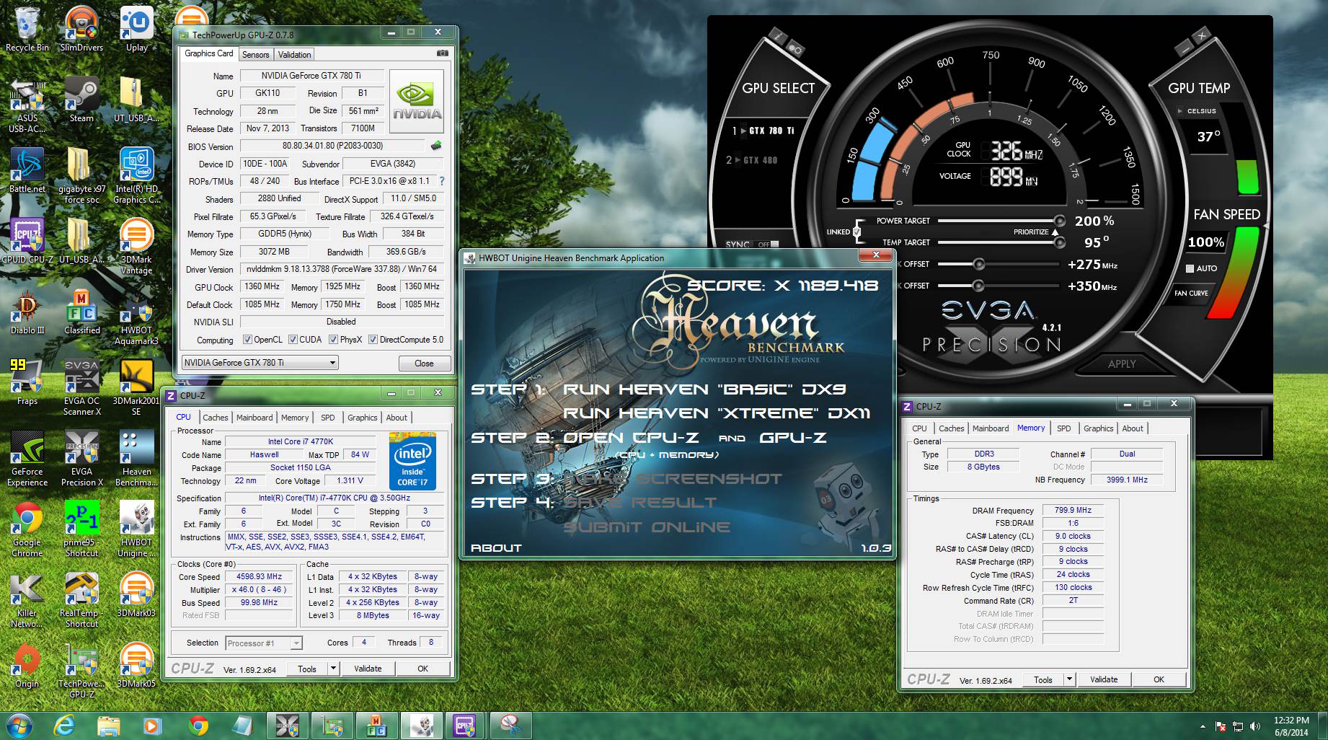Click Internet Explorer in the taskbar
The image size is (1328, 740).
click(64, 725)
